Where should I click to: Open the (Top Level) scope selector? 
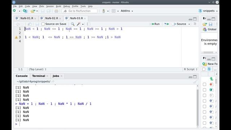tap(38, 69)
